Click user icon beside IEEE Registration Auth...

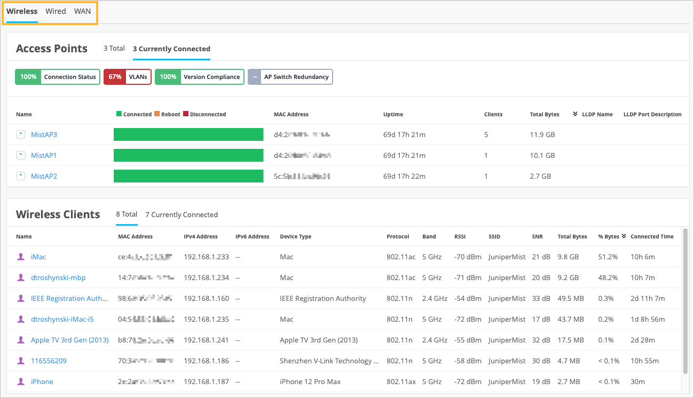coord(21,298)
